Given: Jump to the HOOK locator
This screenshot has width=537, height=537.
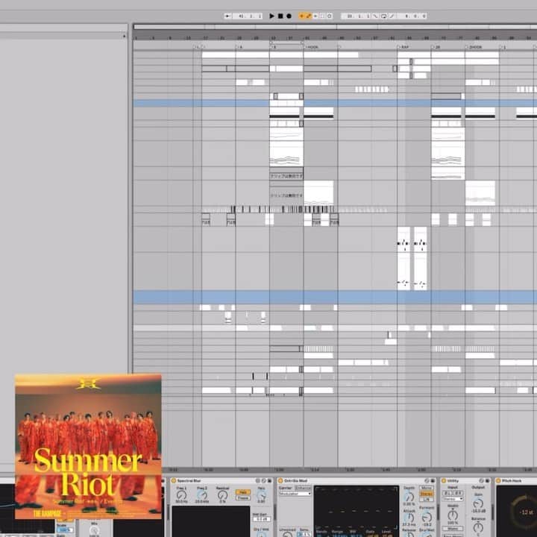Looking at the screenshot, I should click(x=311, y=47).
